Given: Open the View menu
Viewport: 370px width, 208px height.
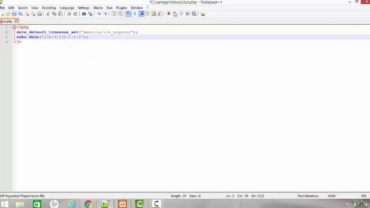Looking at the screenshot, I should (35, 8).
